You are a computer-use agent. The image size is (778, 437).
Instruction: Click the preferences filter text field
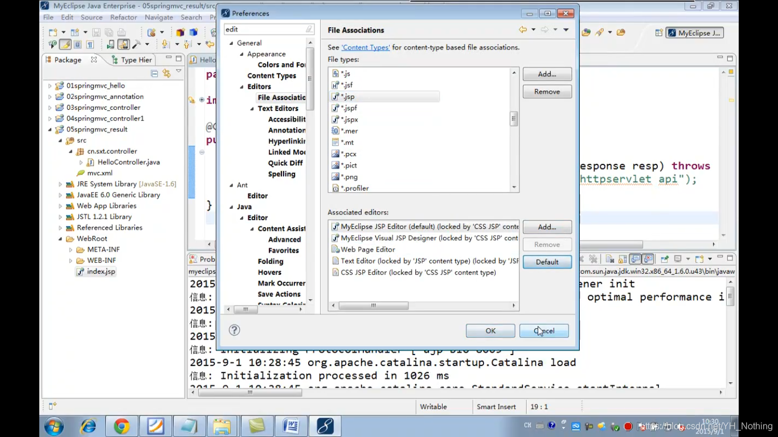click(x=265, y=29)
